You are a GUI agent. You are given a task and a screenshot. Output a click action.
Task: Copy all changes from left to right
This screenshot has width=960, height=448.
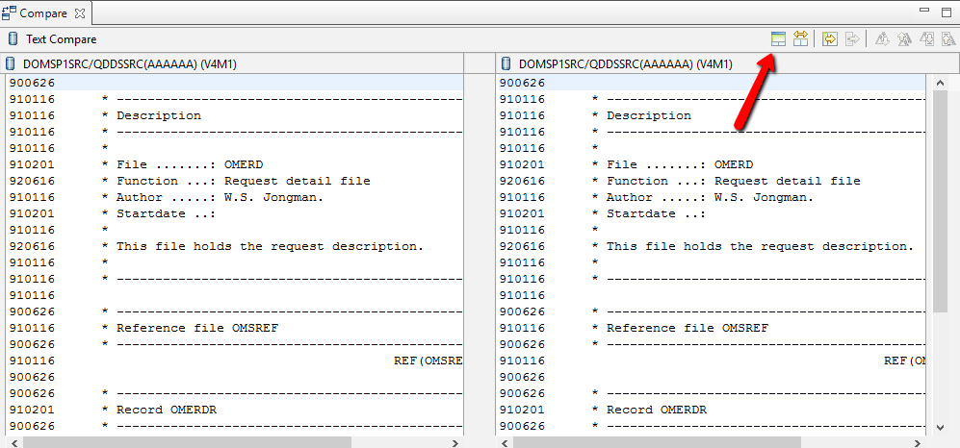(829, 38)
